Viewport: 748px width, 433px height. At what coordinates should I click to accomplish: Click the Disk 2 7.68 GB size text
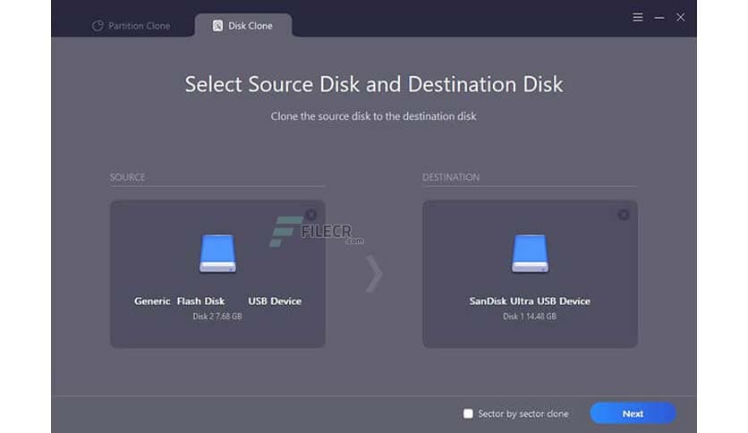coord(217,317)
